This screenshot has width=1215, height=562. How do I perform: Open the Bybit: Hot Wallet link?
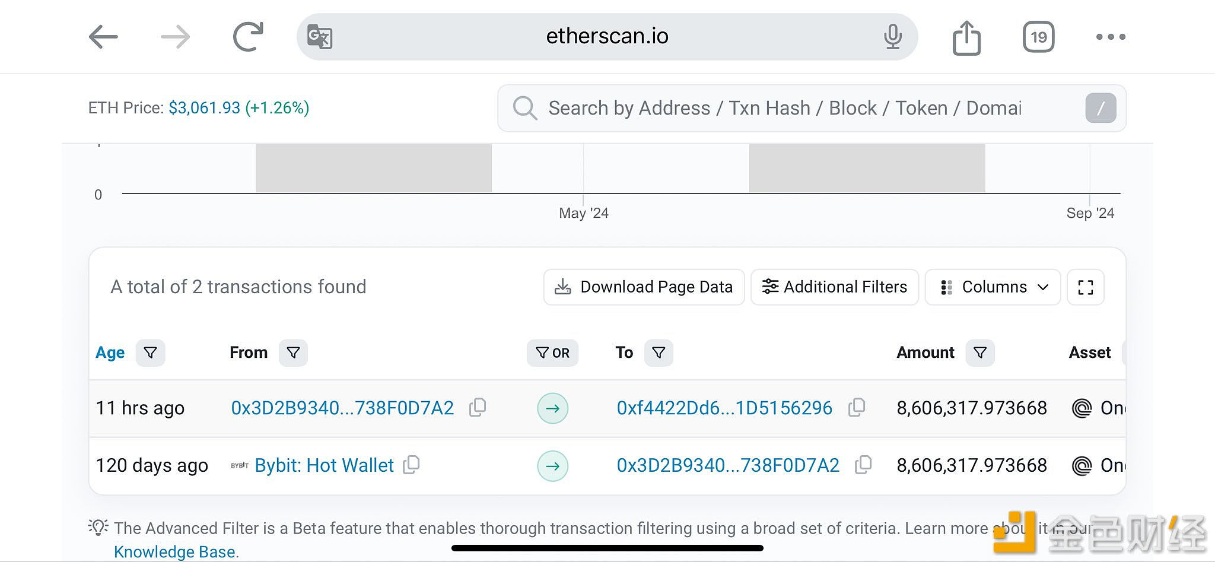click(324, 465)
